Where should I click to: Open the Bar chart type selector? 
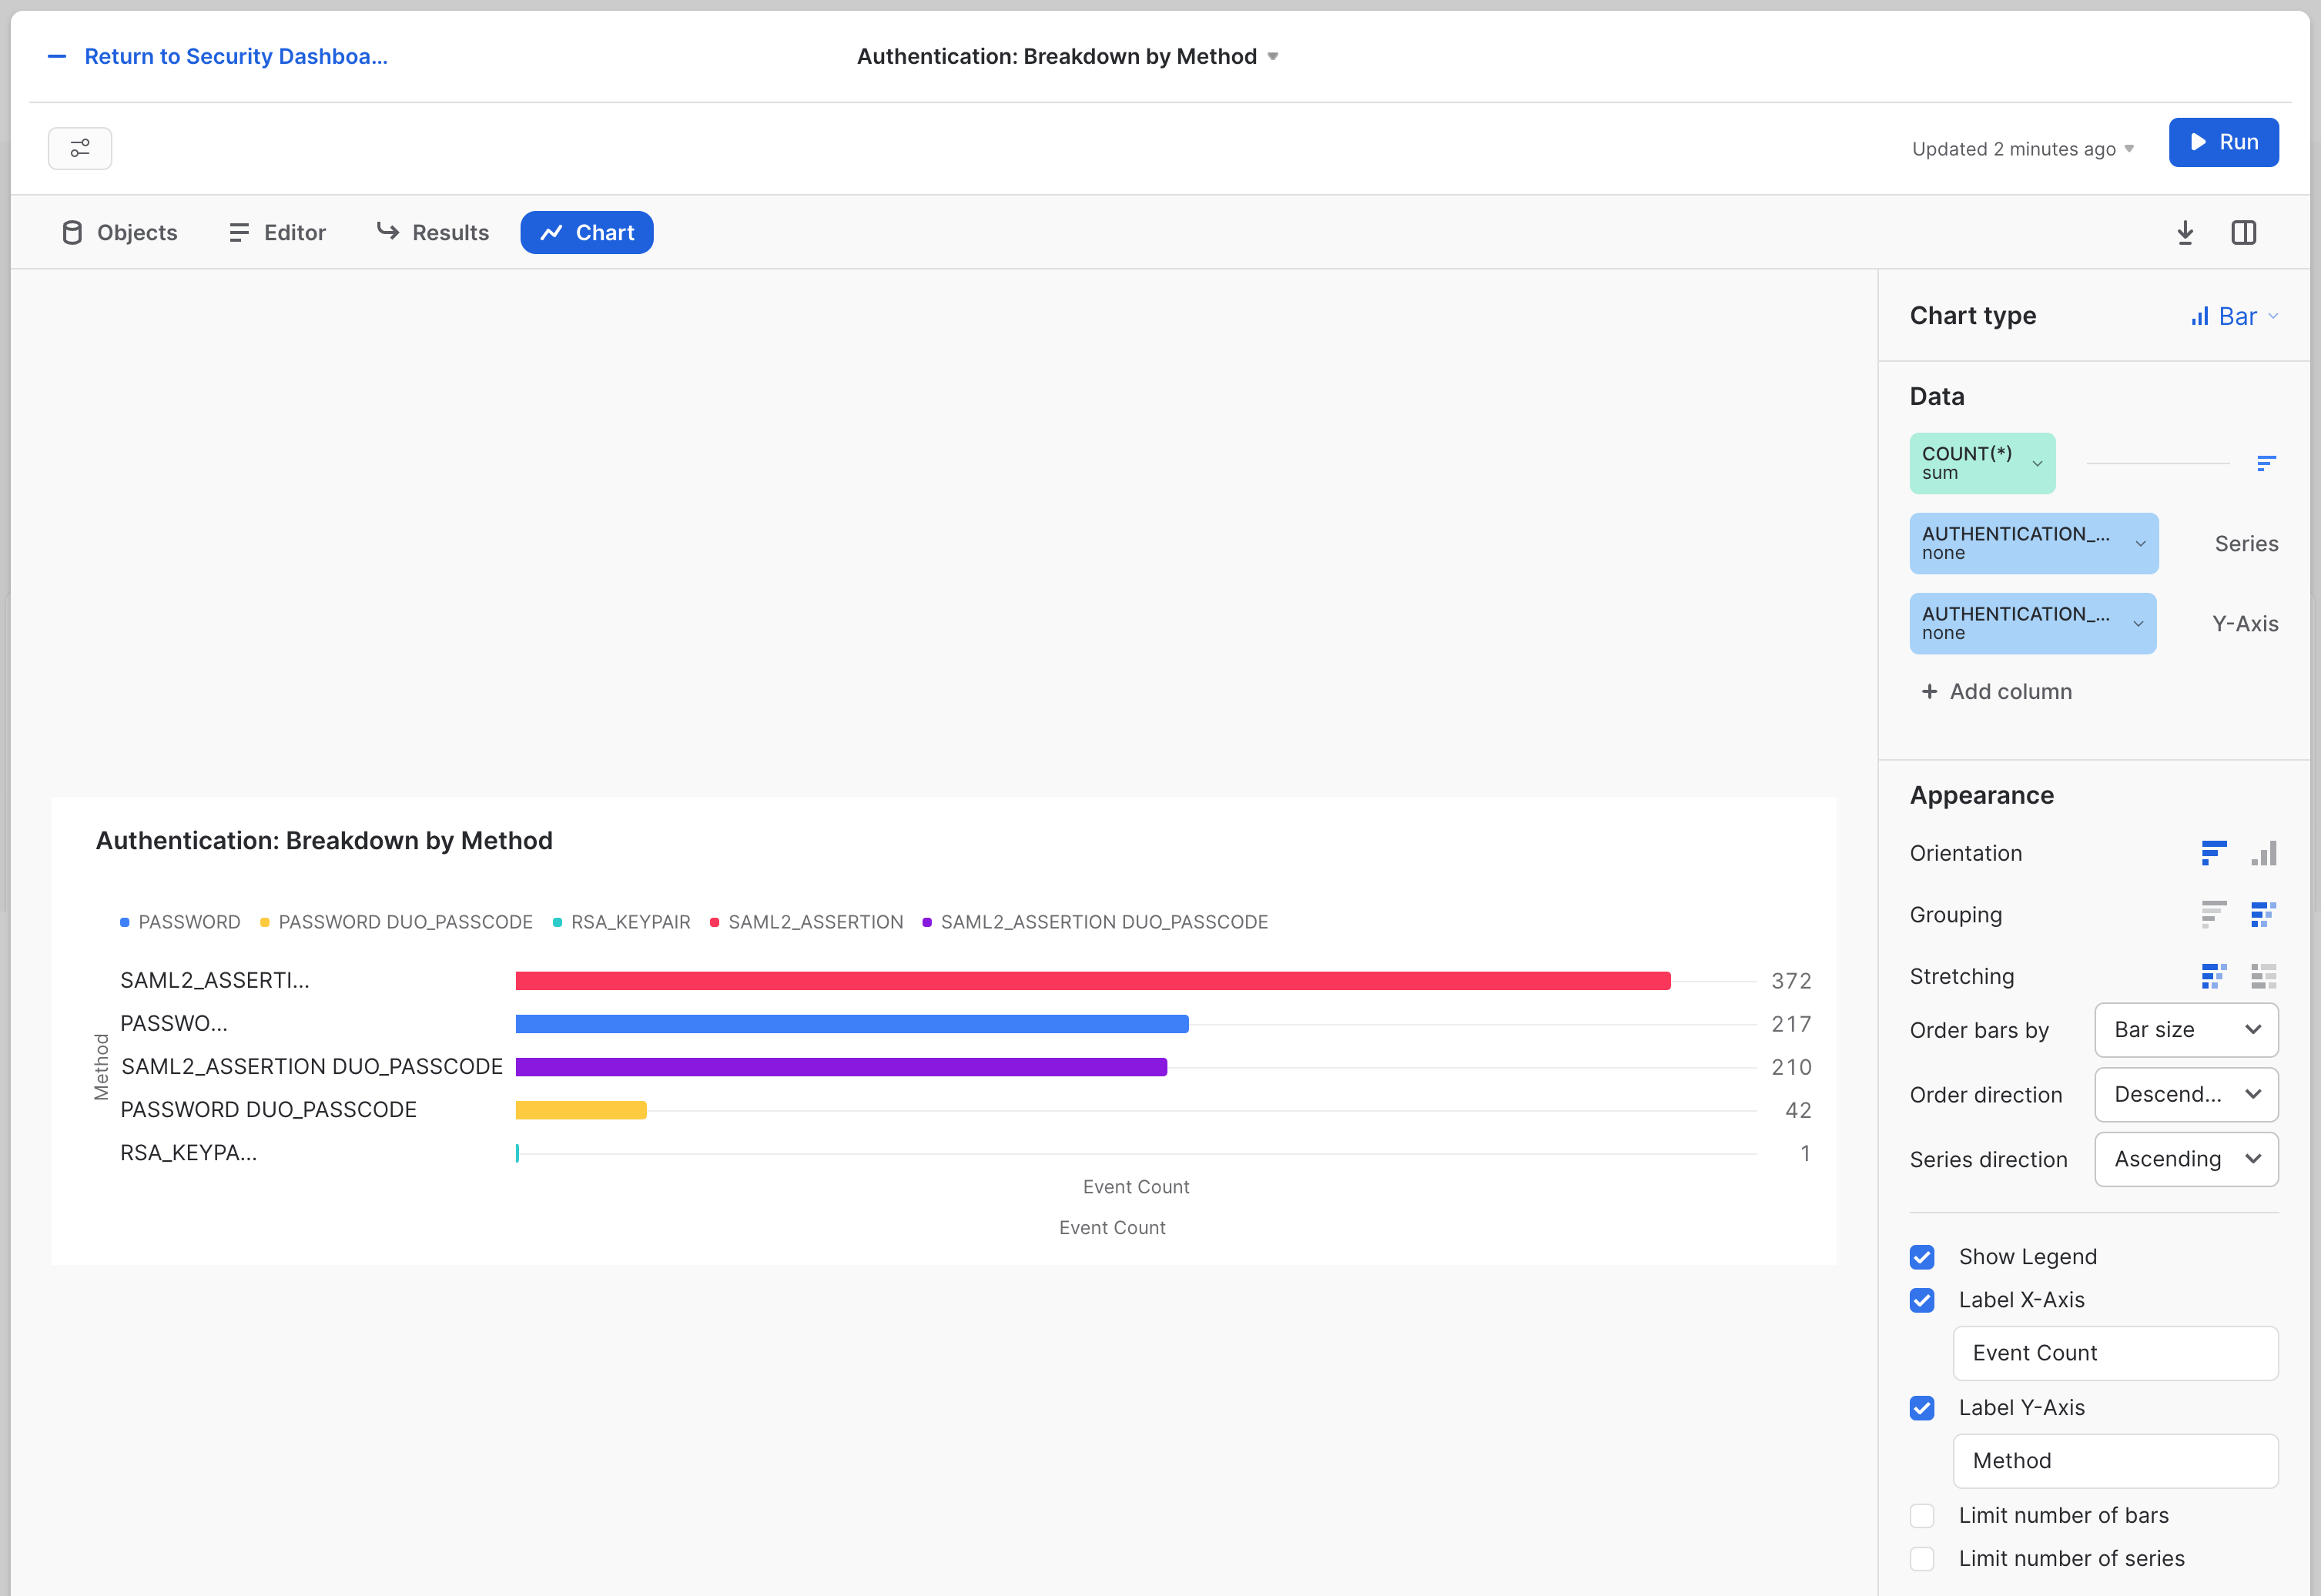pyautogui.click(x=2234, y=316)
